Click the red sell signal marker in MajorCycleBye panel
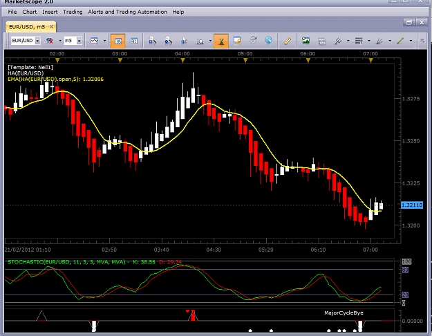The width and height of the screenshot is (432, 336). click(x=193, y=315)
